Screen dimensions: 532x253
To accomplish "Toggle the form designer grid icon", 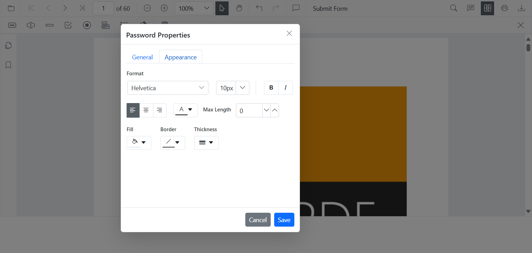I will (x=487, y=8).
